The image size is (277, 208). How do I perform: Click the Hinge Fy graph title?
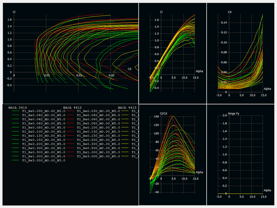[234, 114]
